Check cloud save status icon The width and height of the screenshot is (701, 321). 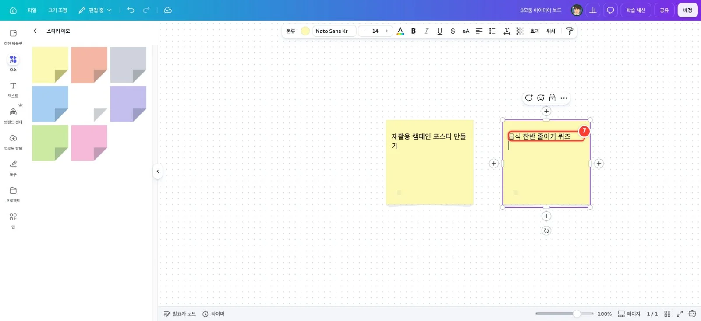pos(168,10)
